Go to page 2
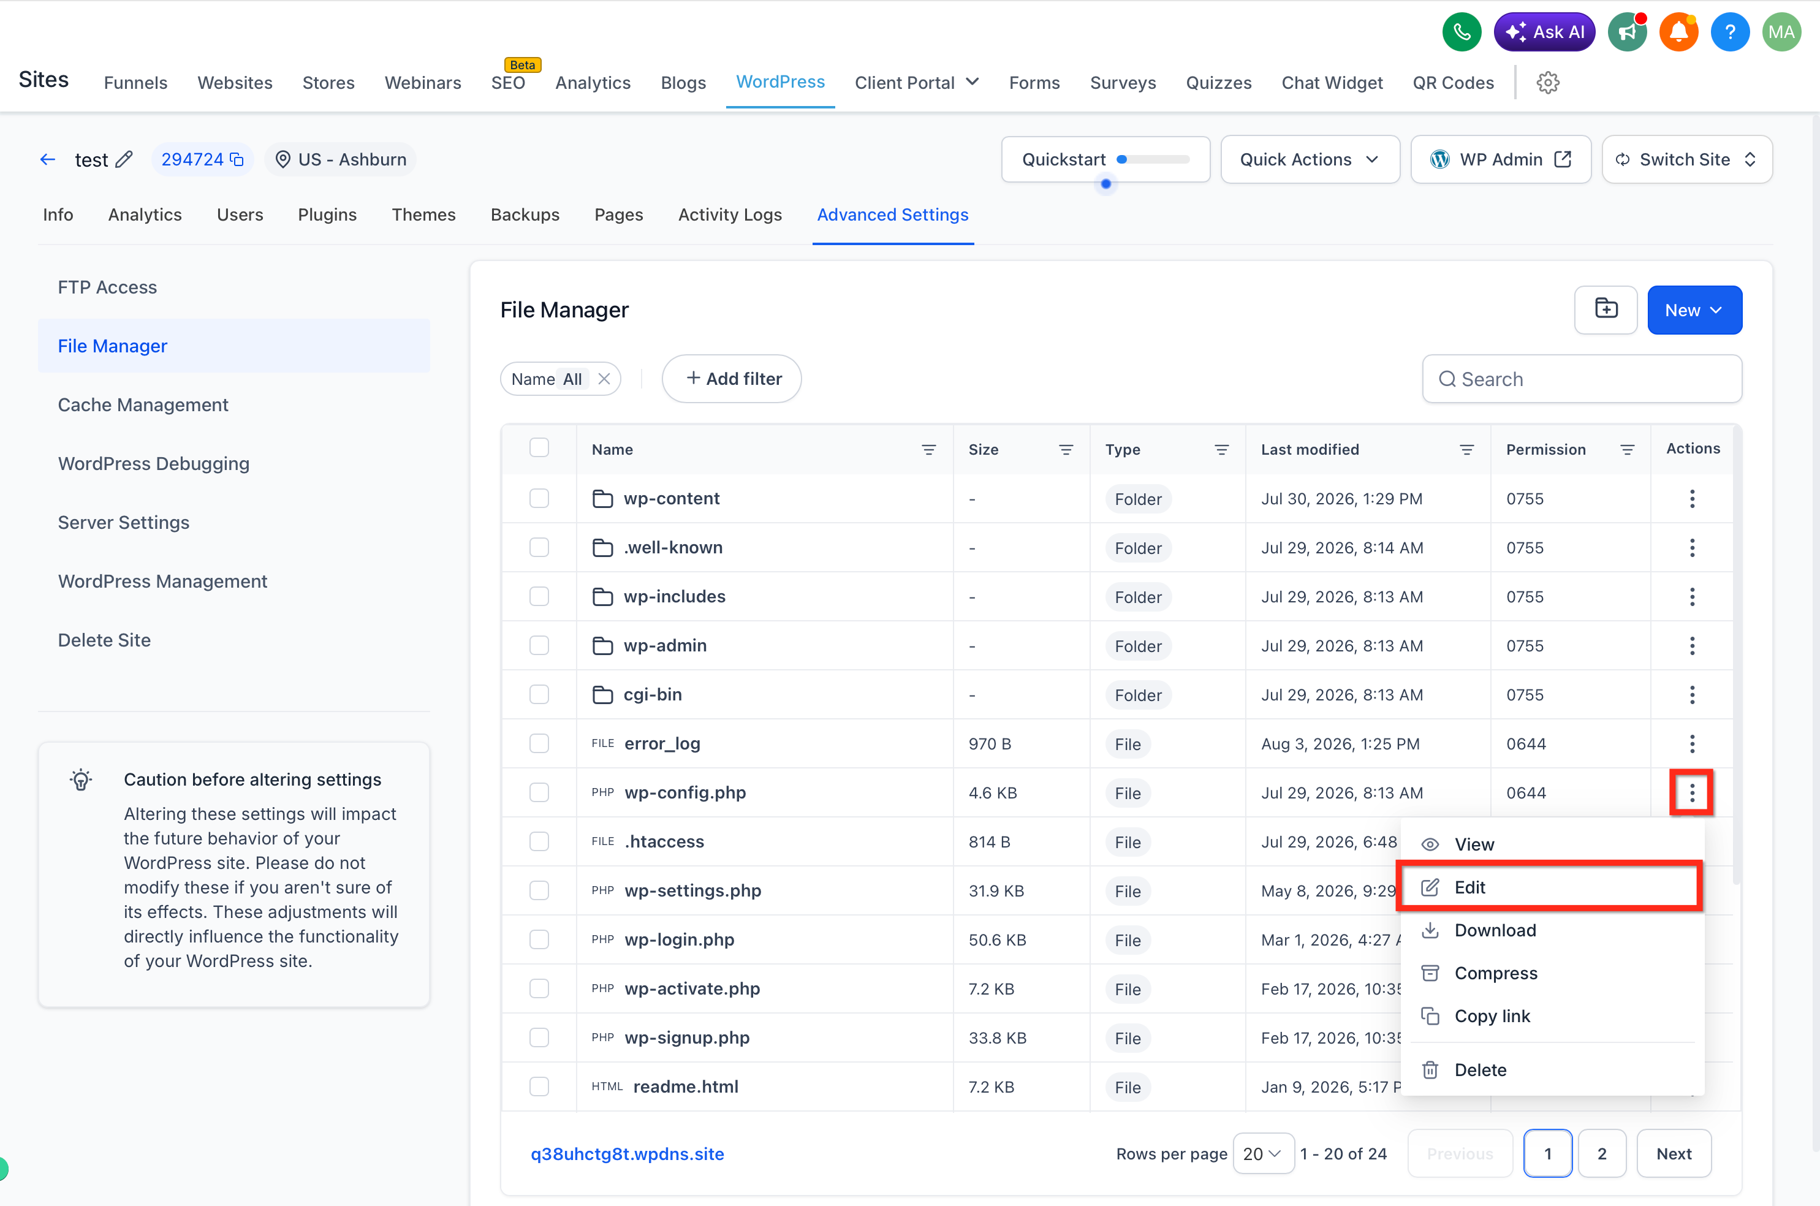Viewport: 1820px width, 1206px height. coord(1602,1154)
